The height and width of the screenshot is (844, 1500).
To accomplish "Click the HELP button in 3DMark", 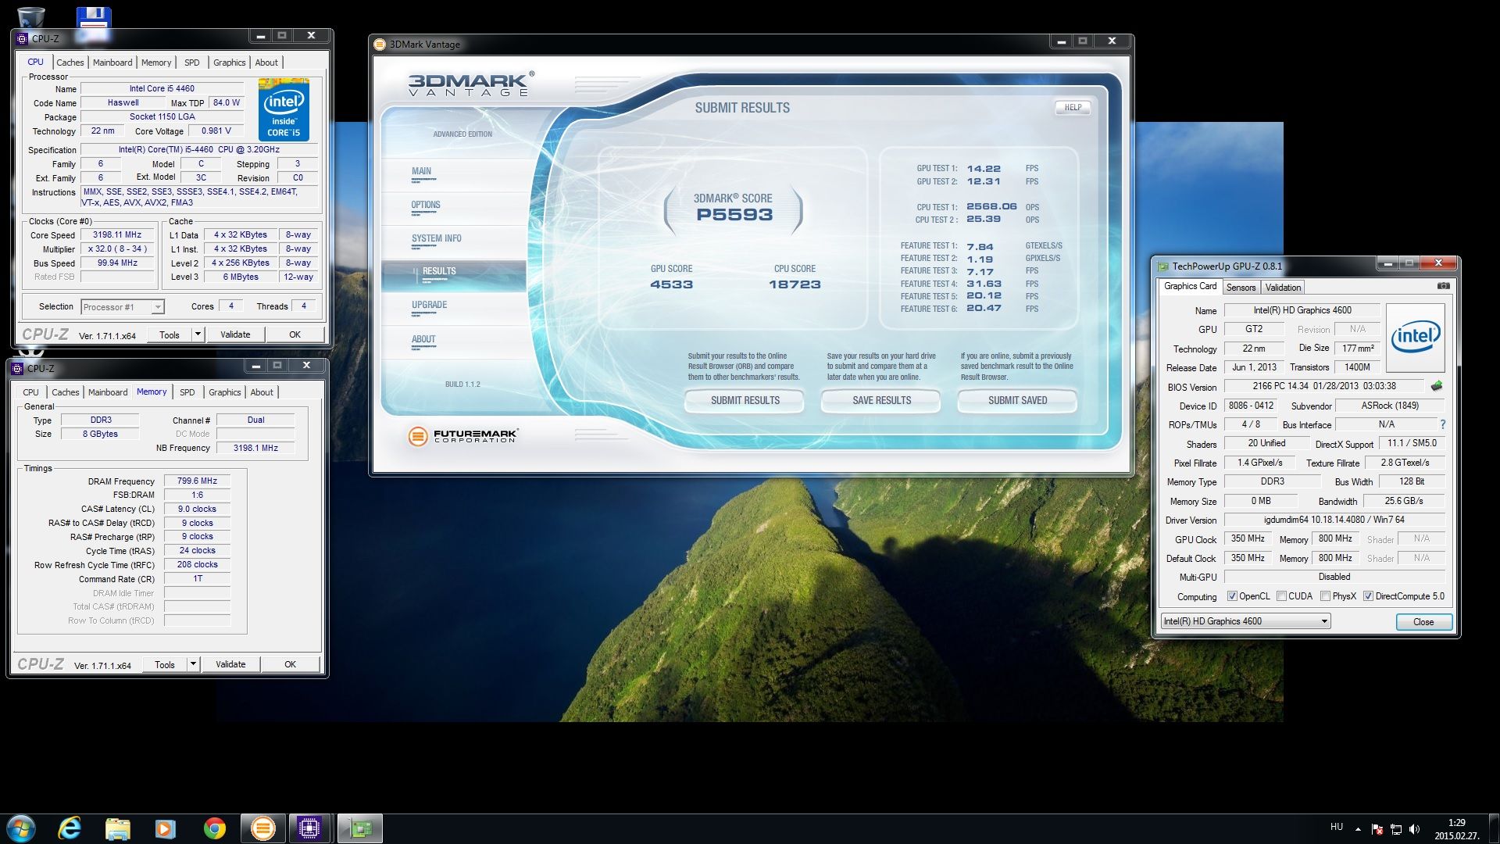I will click(x=1073, y=107).
